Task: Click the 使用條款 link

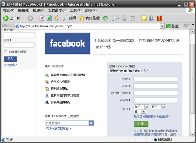Action: click(139, 135)
